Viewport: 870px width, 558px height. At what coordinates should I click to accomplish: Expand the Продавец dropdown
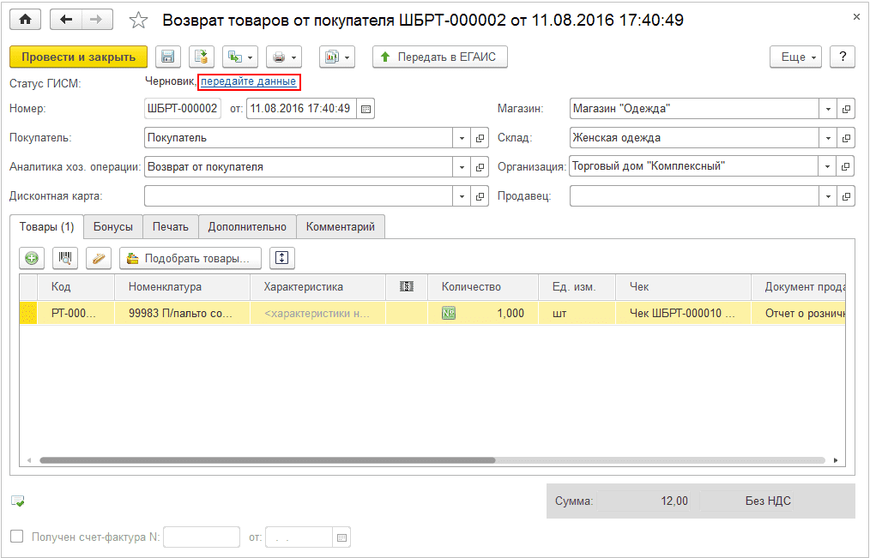tap(828, 196)
